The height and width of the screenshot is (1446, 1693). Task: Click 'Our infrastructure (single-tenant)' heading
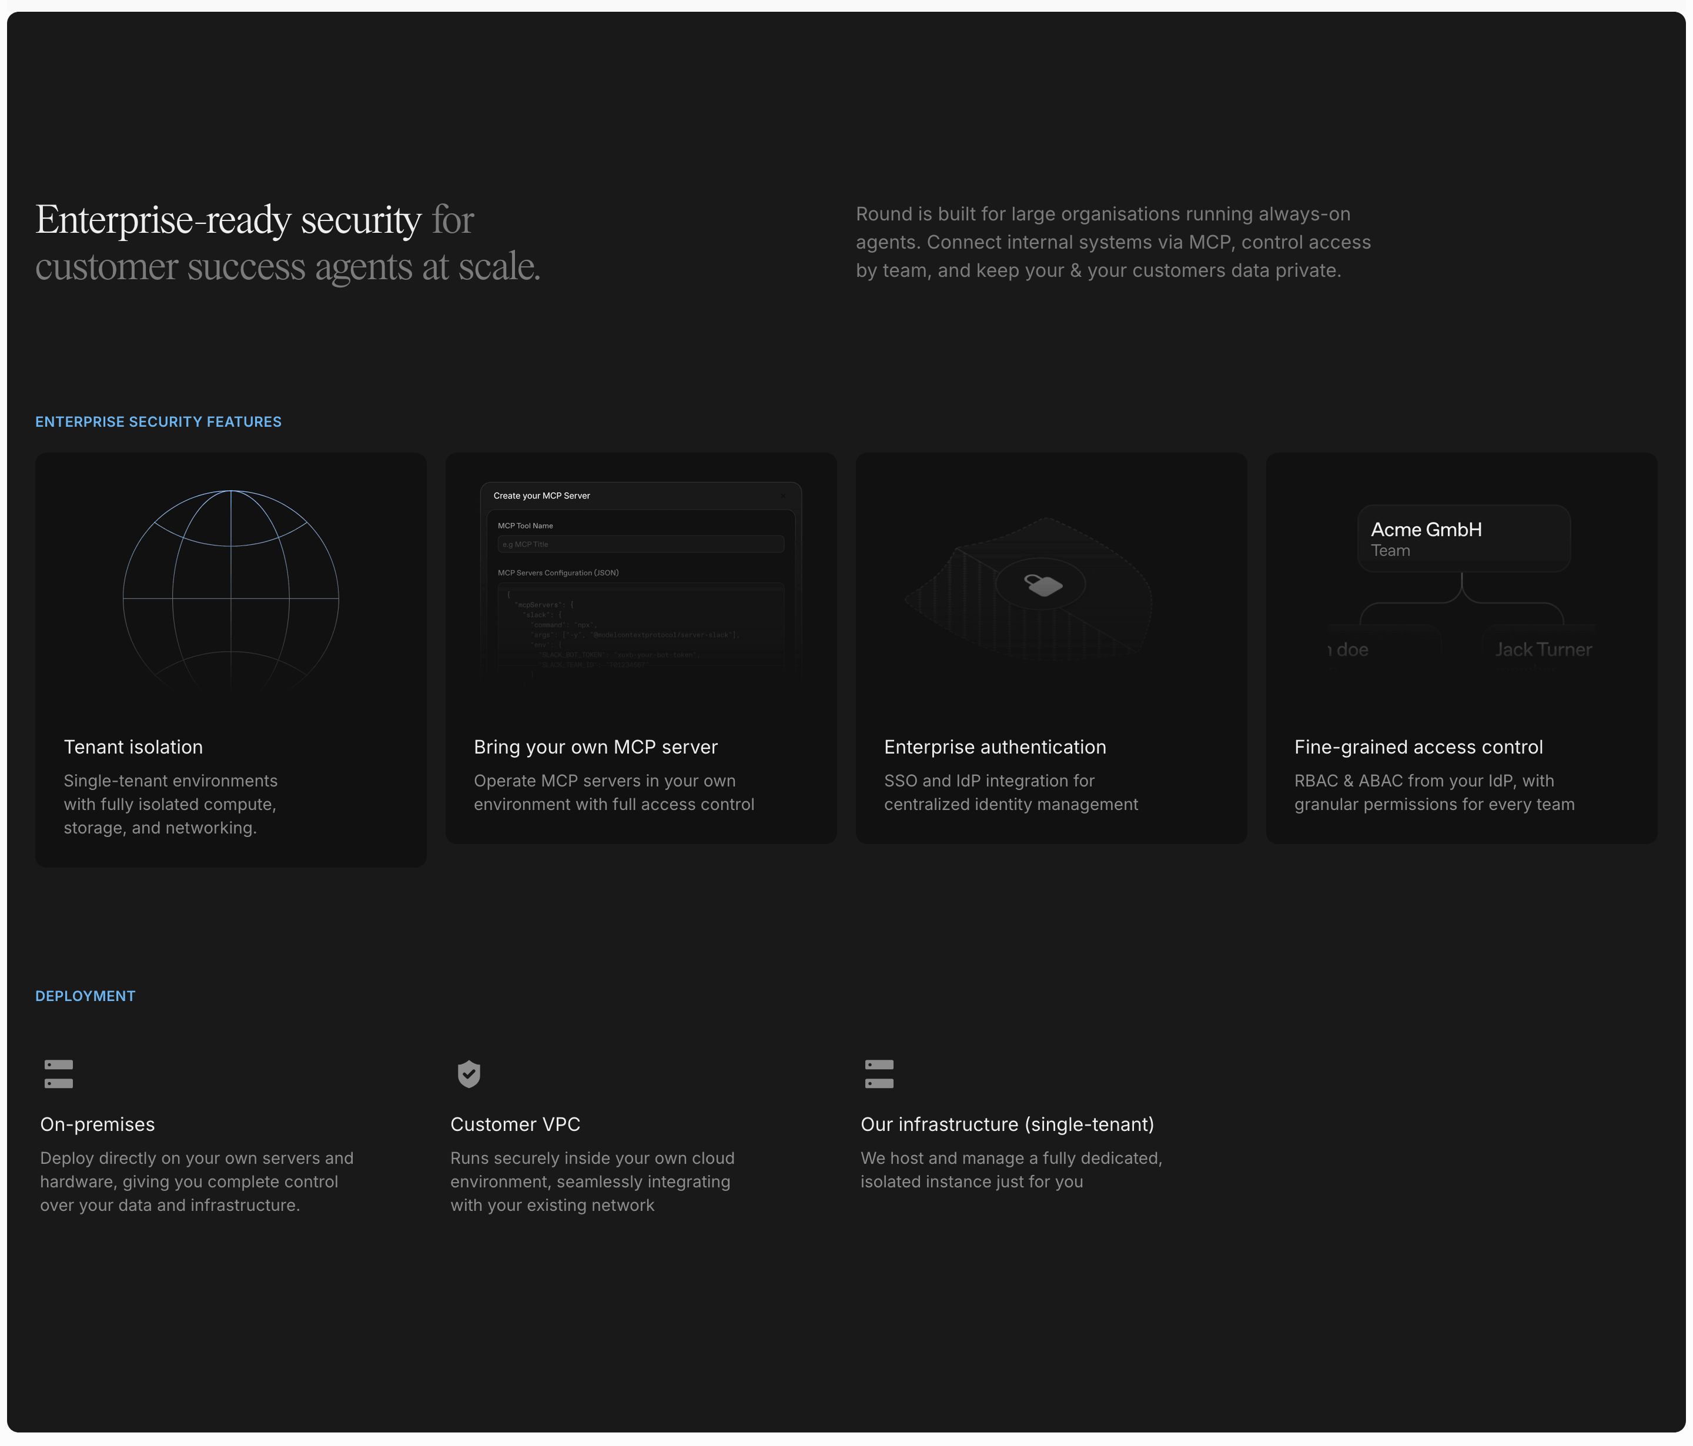(x=1006, y=1124)
